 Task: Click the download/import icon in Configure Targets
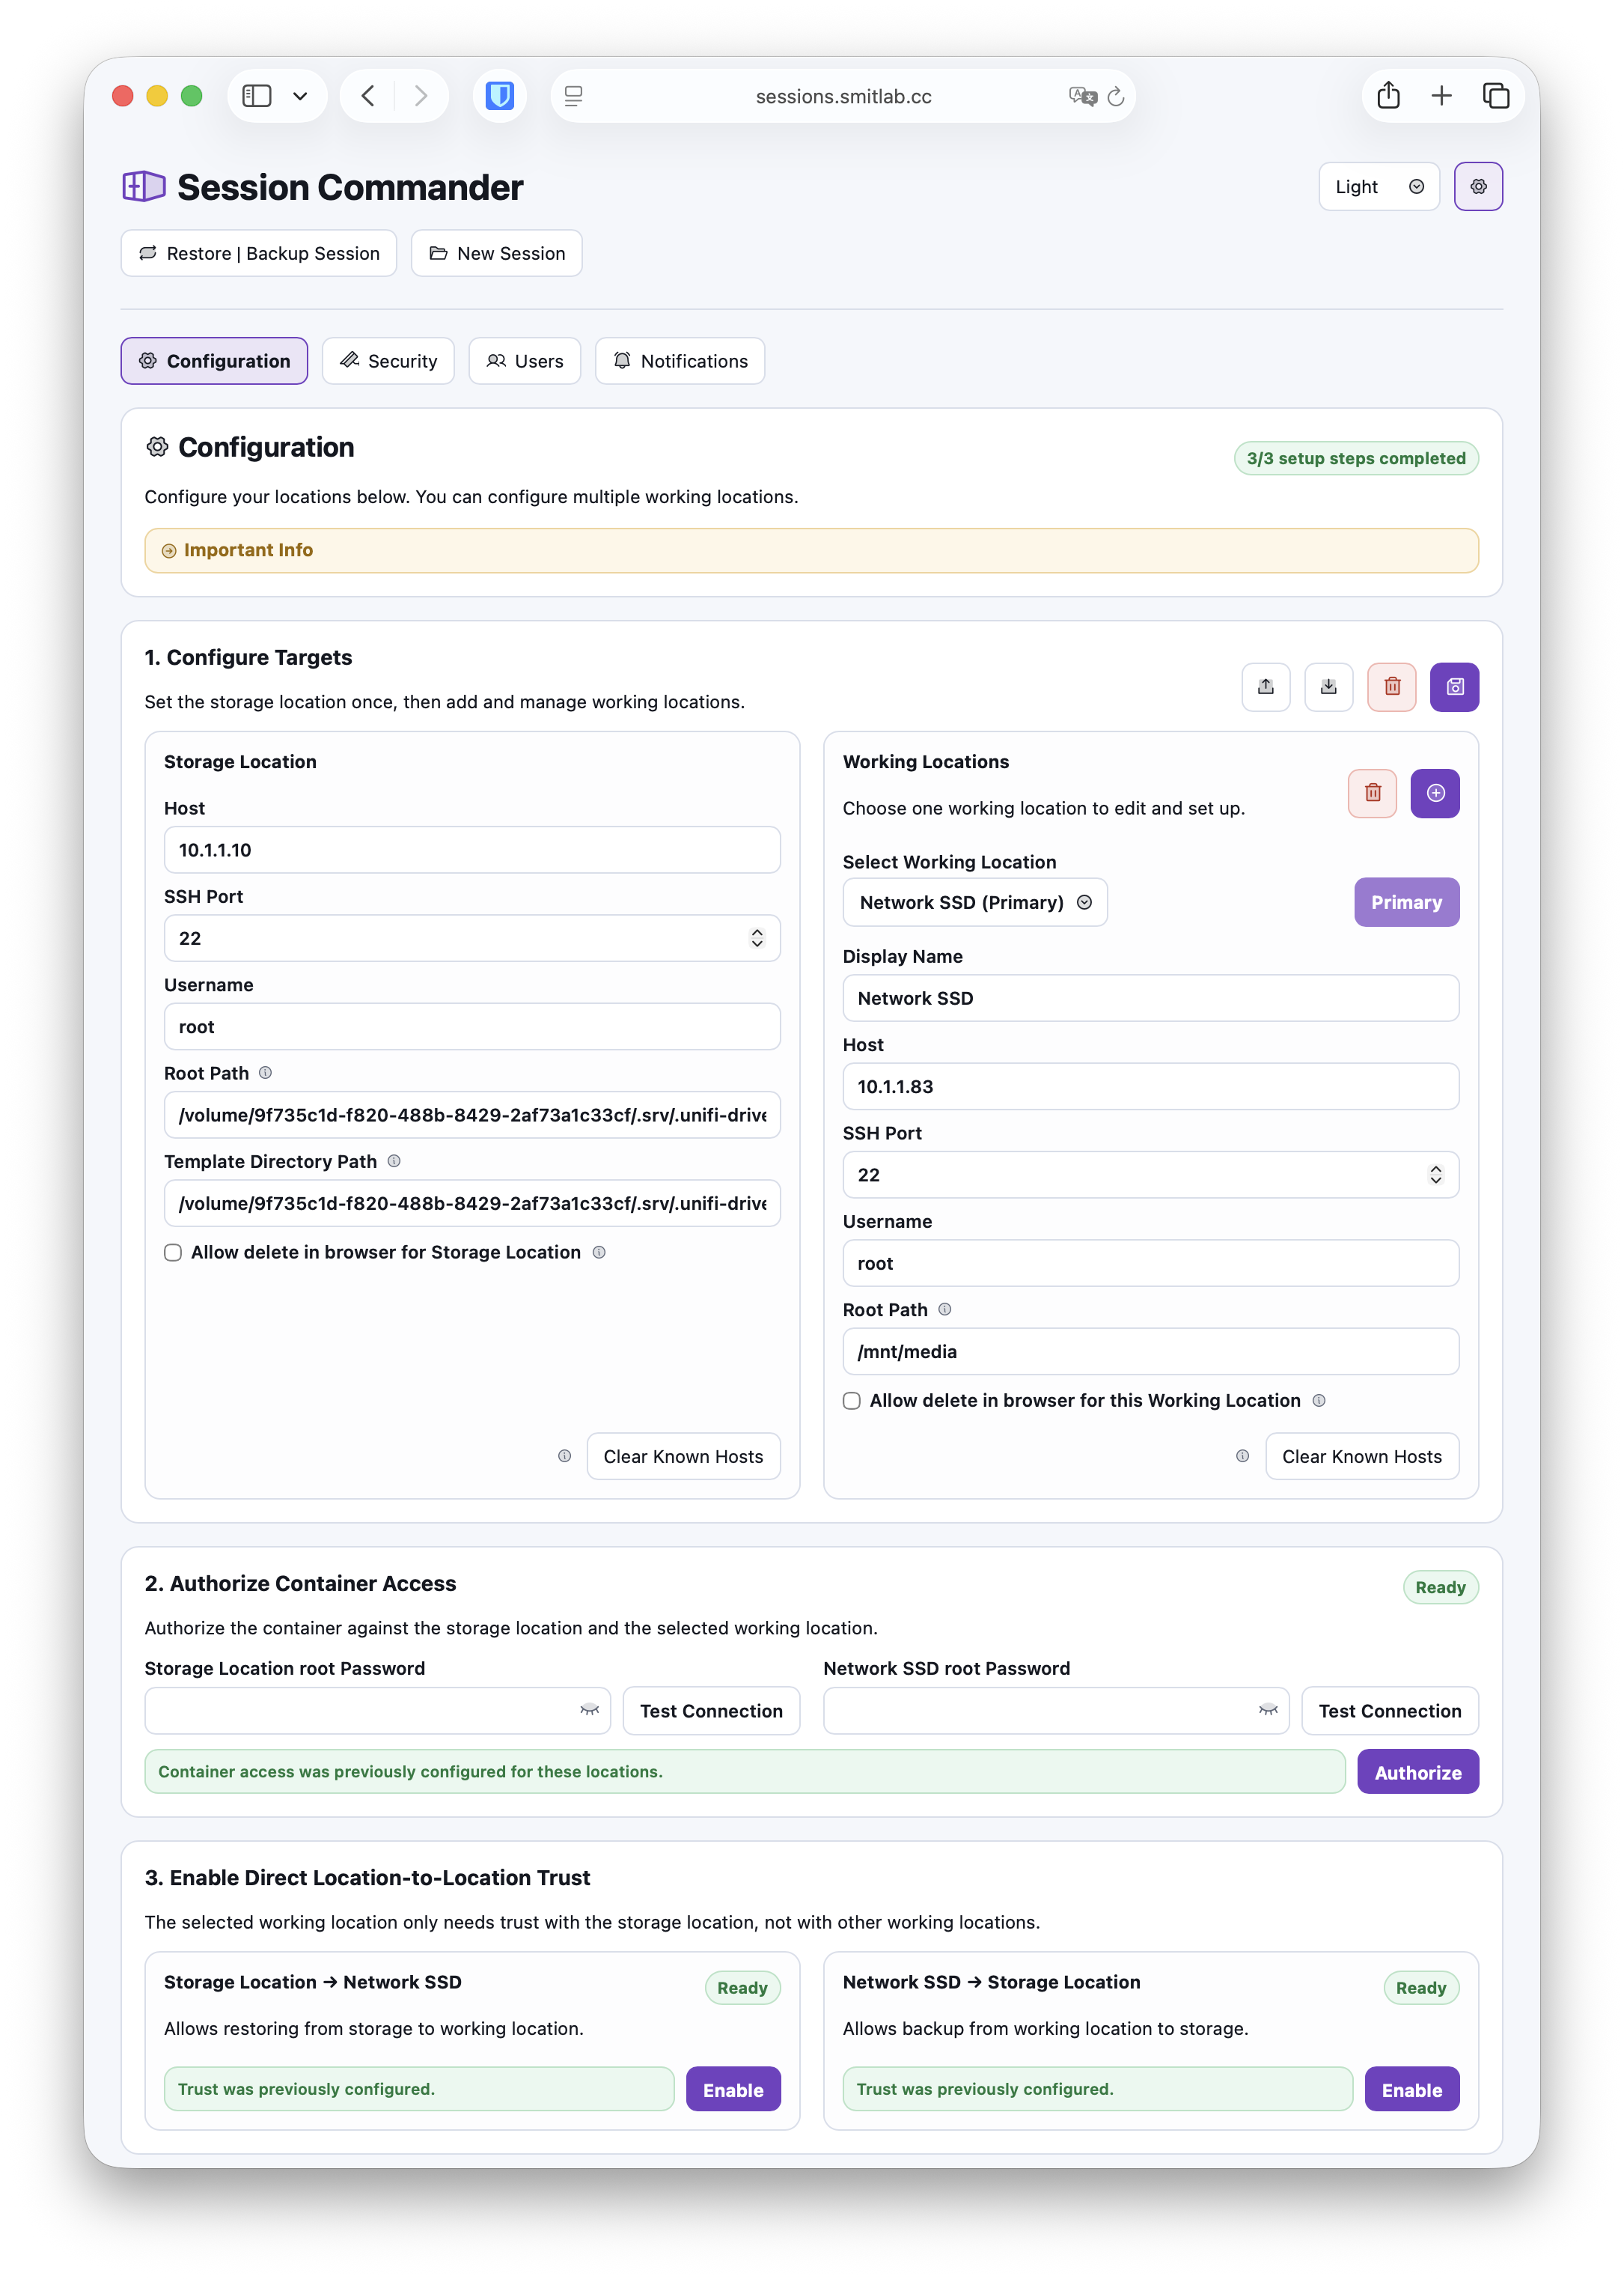[x=1328, y=687]
